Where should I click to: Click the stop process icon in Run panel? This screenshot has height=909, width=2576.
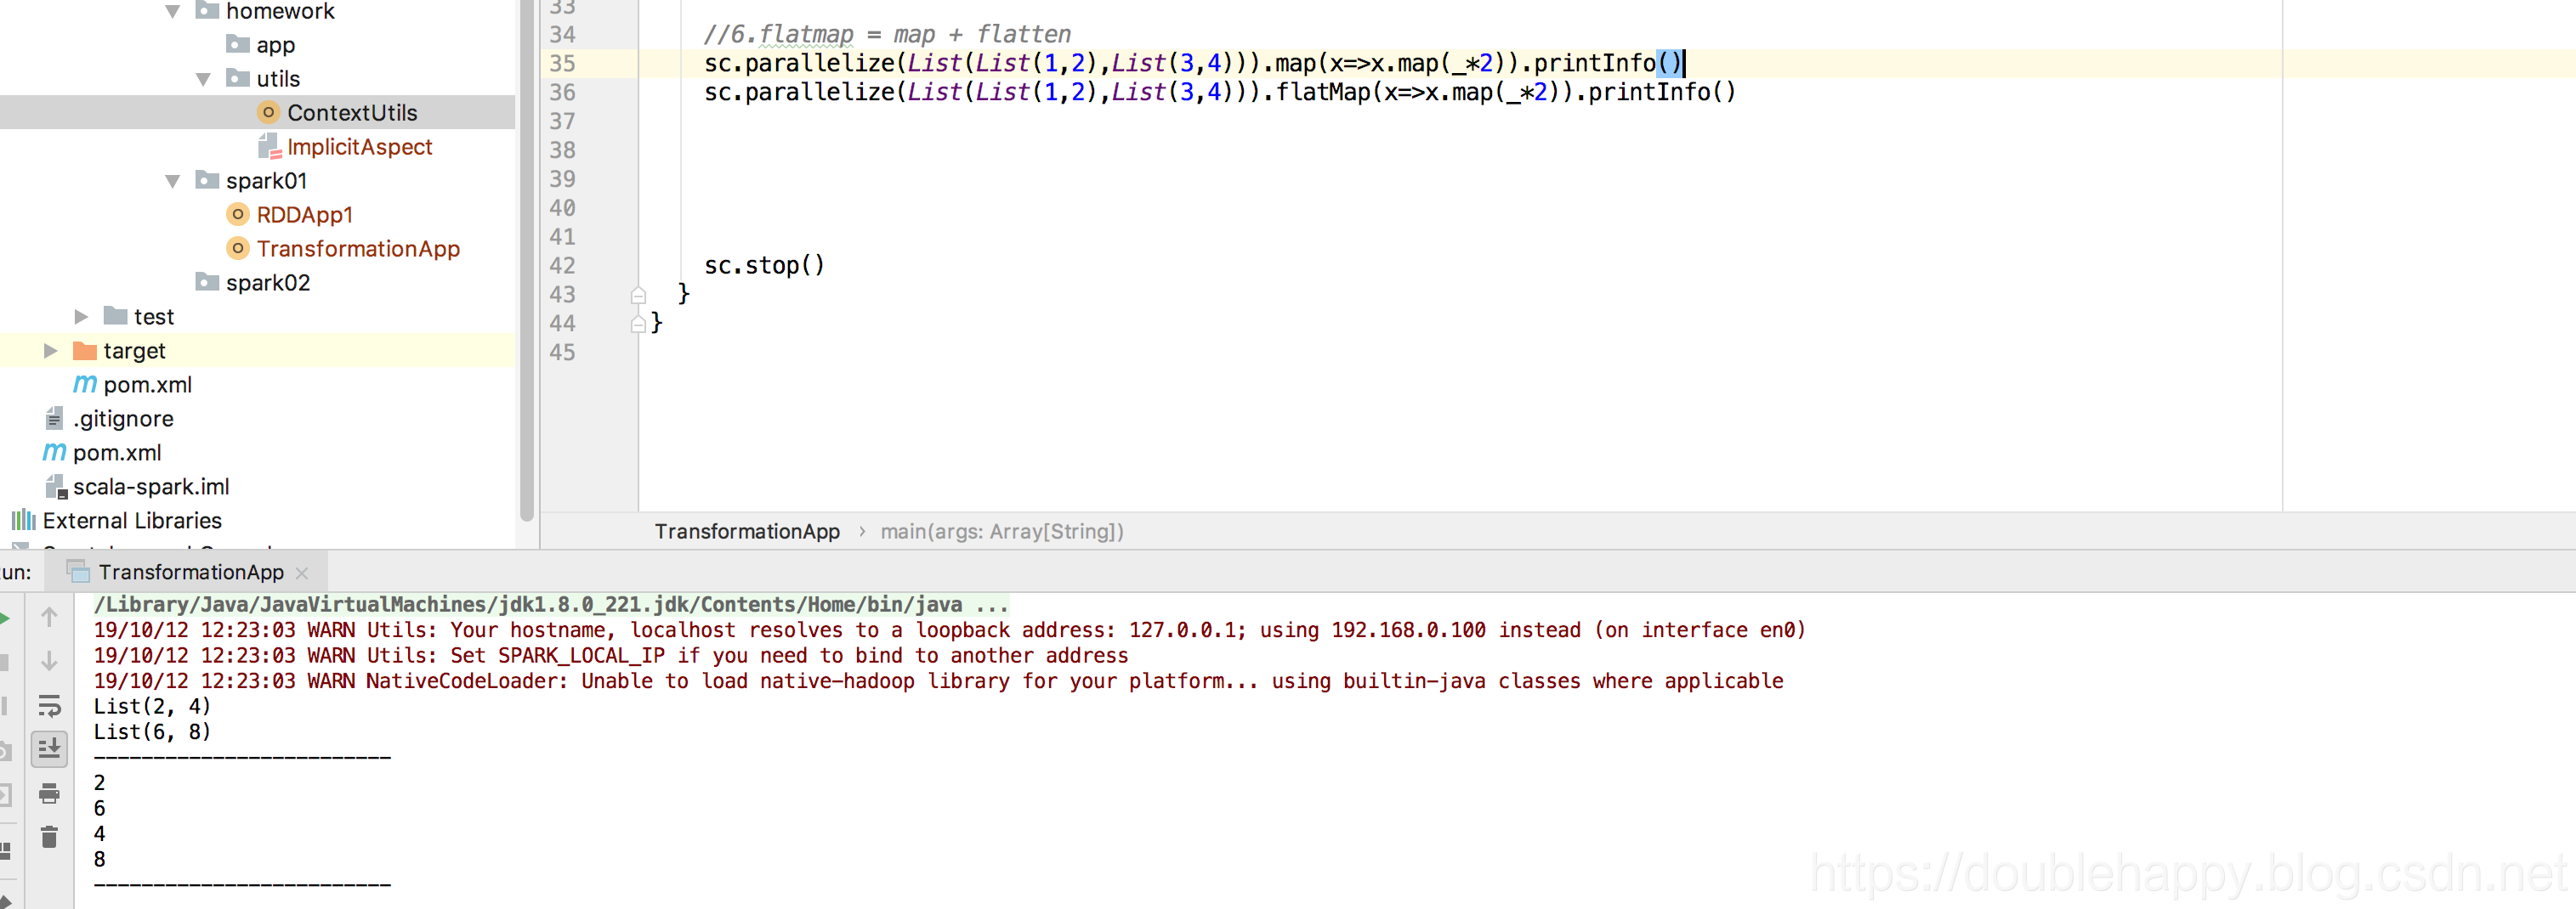click(4, 661)
